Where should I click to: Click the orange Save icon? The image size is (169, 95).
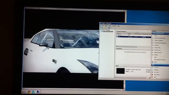coord(152,77)
